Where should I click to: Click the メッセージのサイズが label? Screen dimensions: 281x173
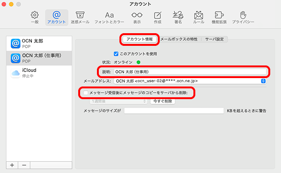pos(102,111)
